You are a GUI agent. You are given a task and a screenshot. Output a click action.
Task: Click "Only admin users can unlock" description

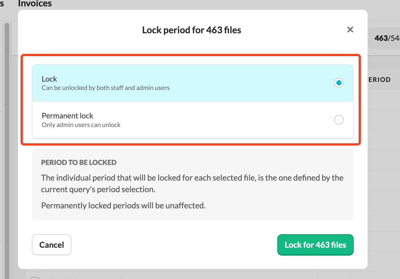tap(81, 125)
